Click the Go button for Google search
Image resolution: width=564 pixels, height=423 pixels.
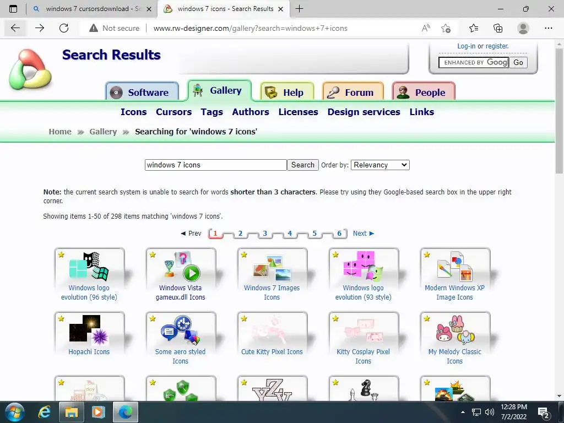pos(518,62)
